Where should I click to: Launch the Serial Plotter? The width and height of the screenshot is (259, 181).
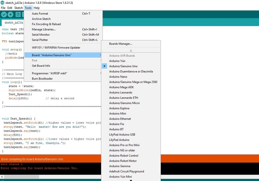coord(63,40)
